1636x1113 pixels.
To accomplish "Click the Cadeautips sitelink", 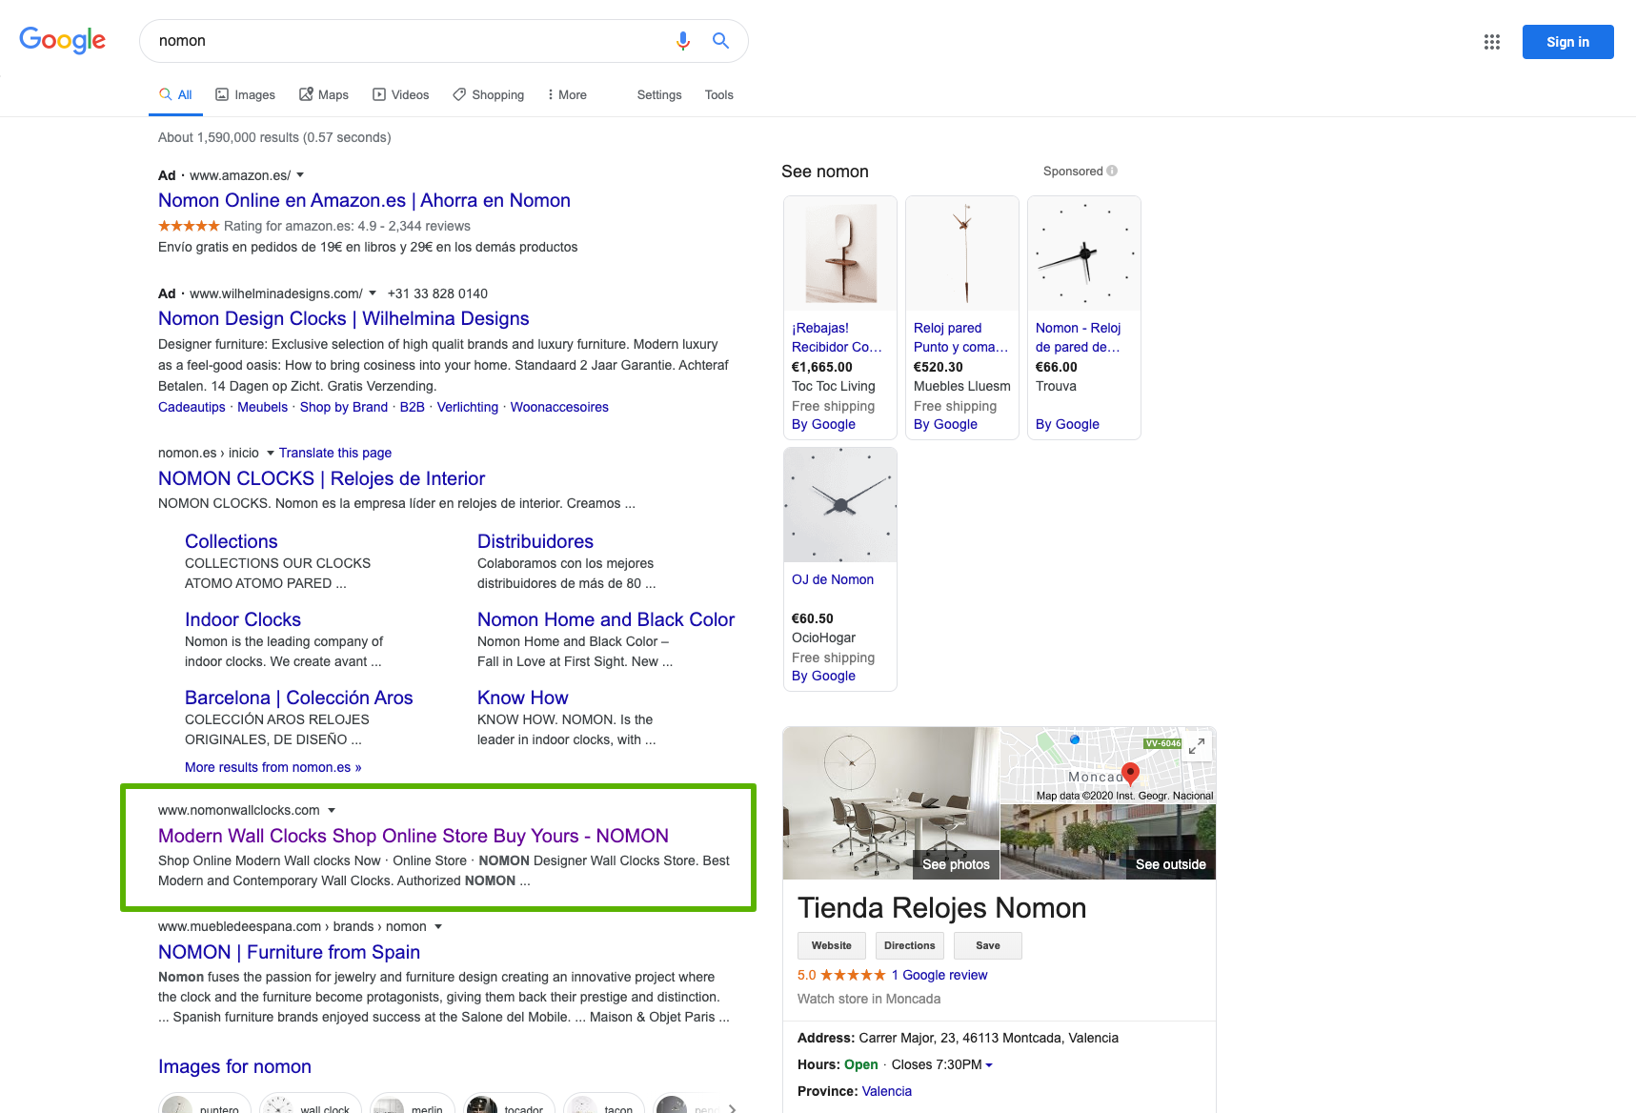I will [192, 407].
